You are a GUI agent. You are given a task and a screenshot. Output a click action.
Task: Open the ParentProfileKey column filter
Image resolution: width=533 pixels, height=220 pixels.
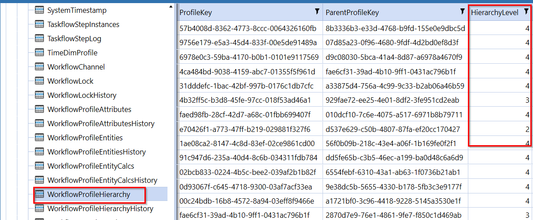click(461, 12)
